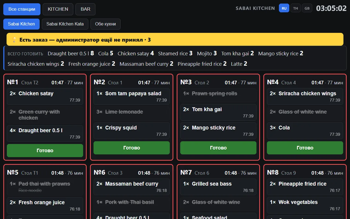
Task: Tap Draught beer item in order №1
Action: coord(45,133)
